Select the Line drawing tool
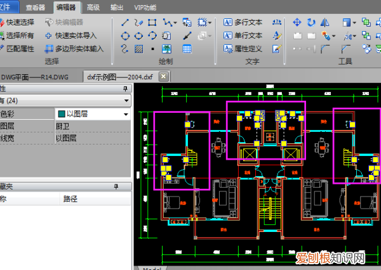This screenshot has height=270, width=381. pos(125,23)
